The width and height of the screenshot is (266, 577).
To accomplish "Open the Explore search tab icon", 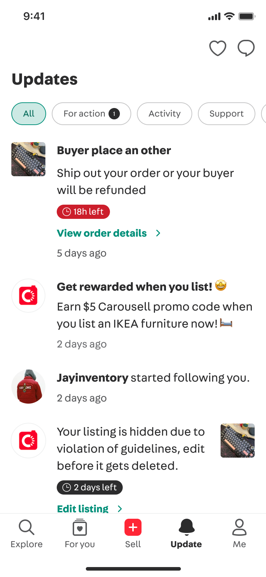I will point(27,528).
